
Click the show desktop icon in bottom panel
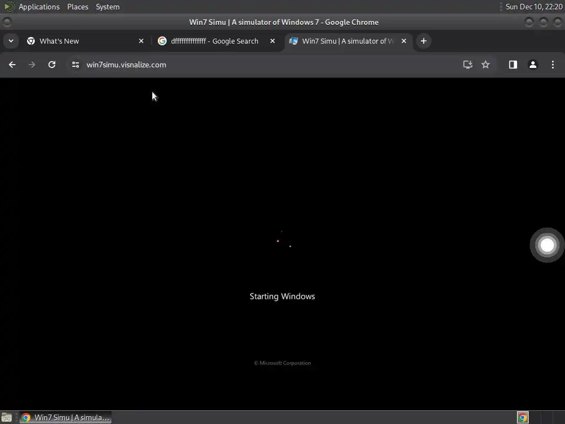click(7, 417)
